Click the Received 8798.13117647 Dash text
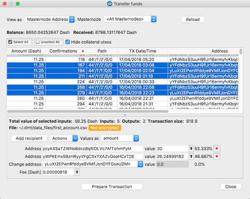Viewport: 250px width, 199px height. point(105,33)
